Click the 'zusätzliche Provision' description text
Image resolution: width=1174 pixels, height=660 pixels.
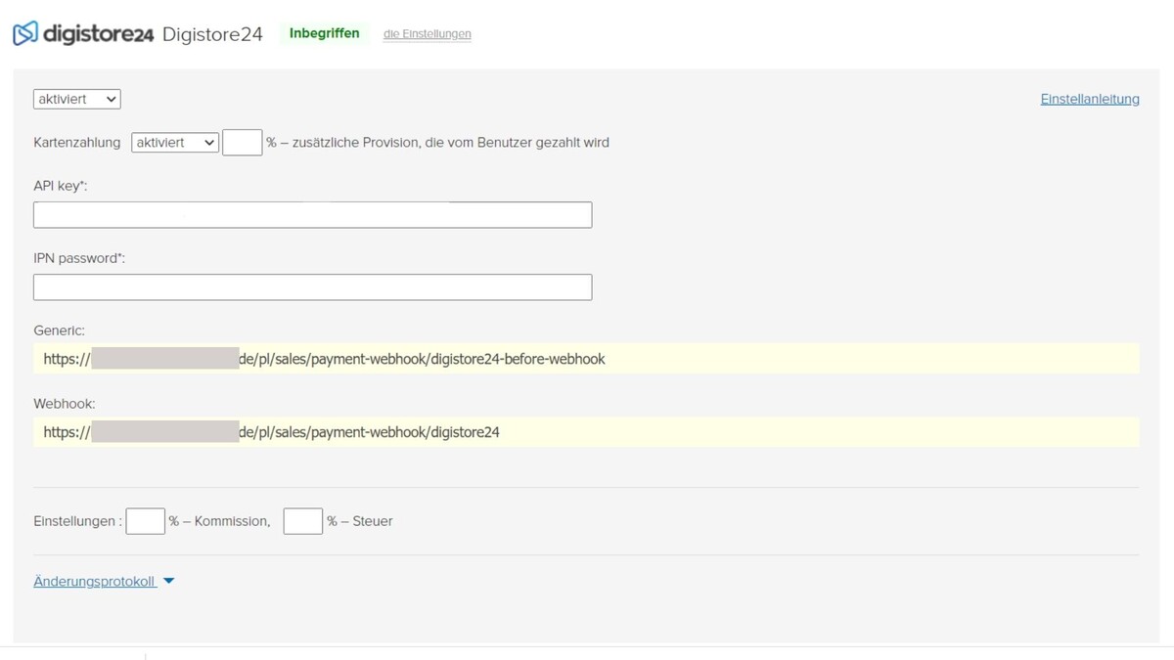pyautogui.click(x=437, y=143)
